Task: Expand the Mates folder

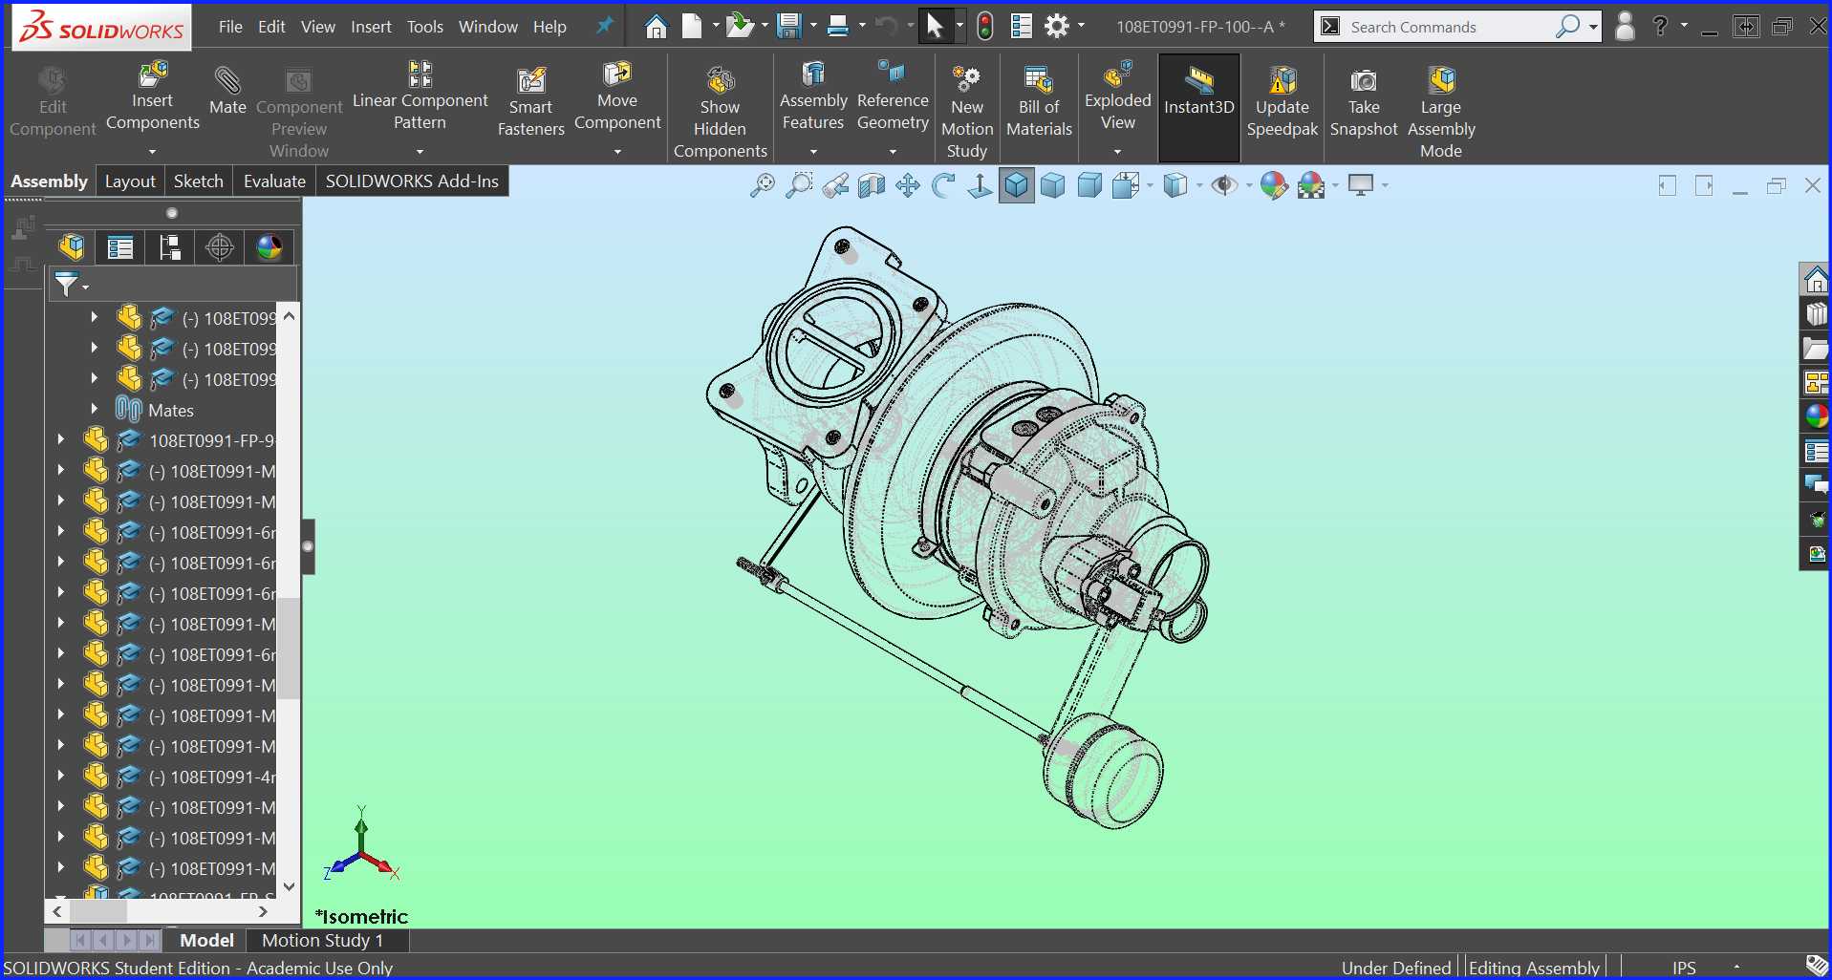Action: pyautogui.click(x=94, y=409)
